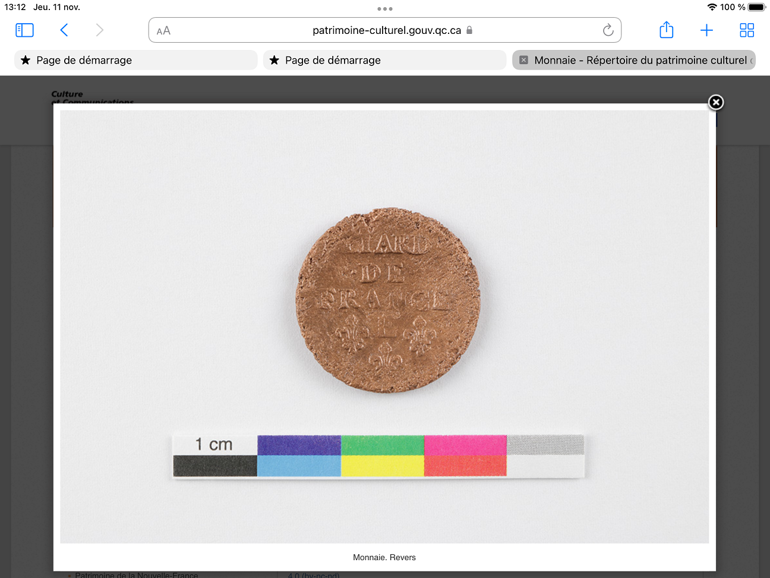Go forward to the next page
770x578 pixels.
click(x=99, y=30)
